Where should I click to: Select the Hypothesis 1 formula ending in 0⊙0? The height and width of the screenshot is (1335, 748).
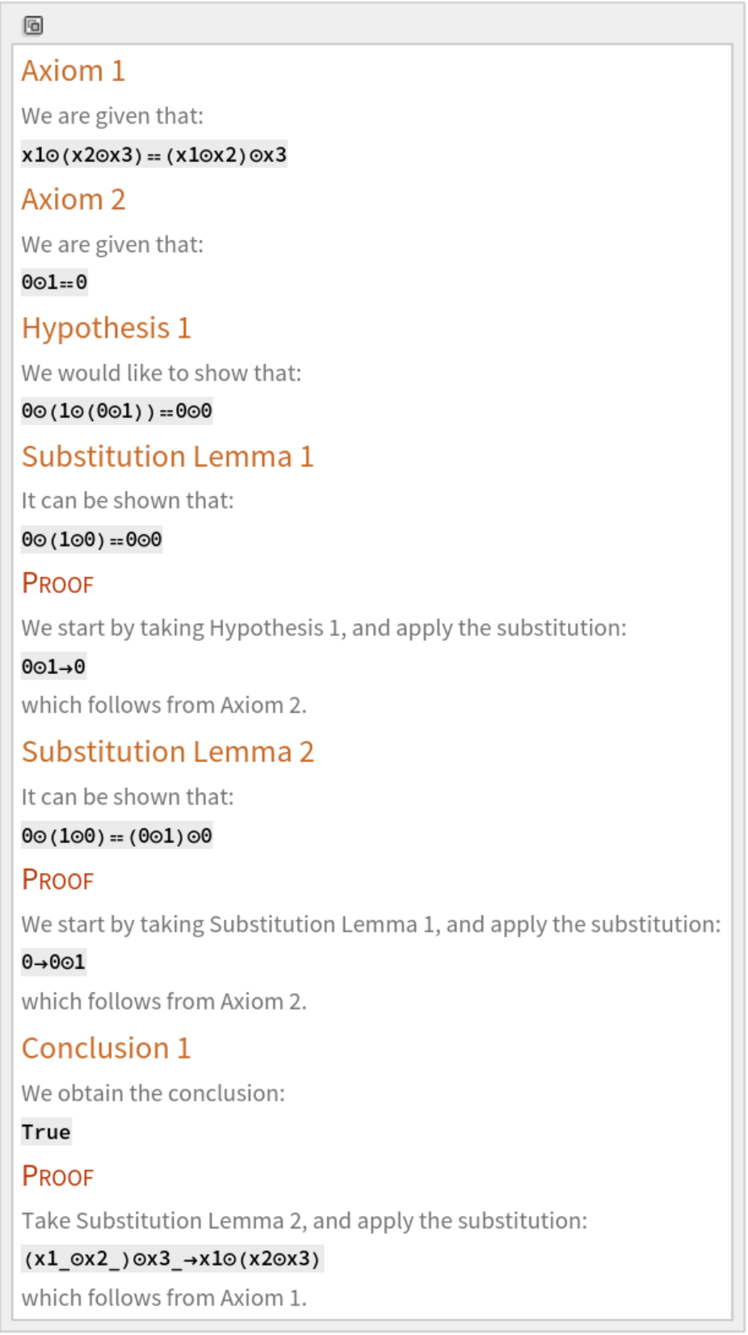click(116, 411)
